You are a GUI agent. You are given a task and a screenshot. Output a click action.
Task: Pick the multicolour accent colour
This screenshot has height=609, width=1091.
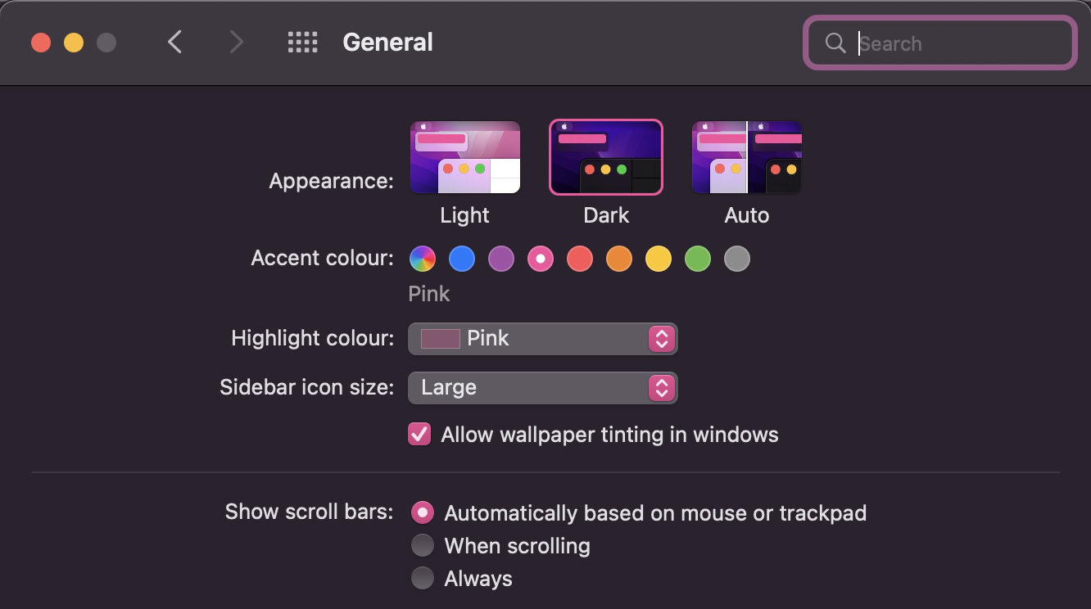[423, 259]
